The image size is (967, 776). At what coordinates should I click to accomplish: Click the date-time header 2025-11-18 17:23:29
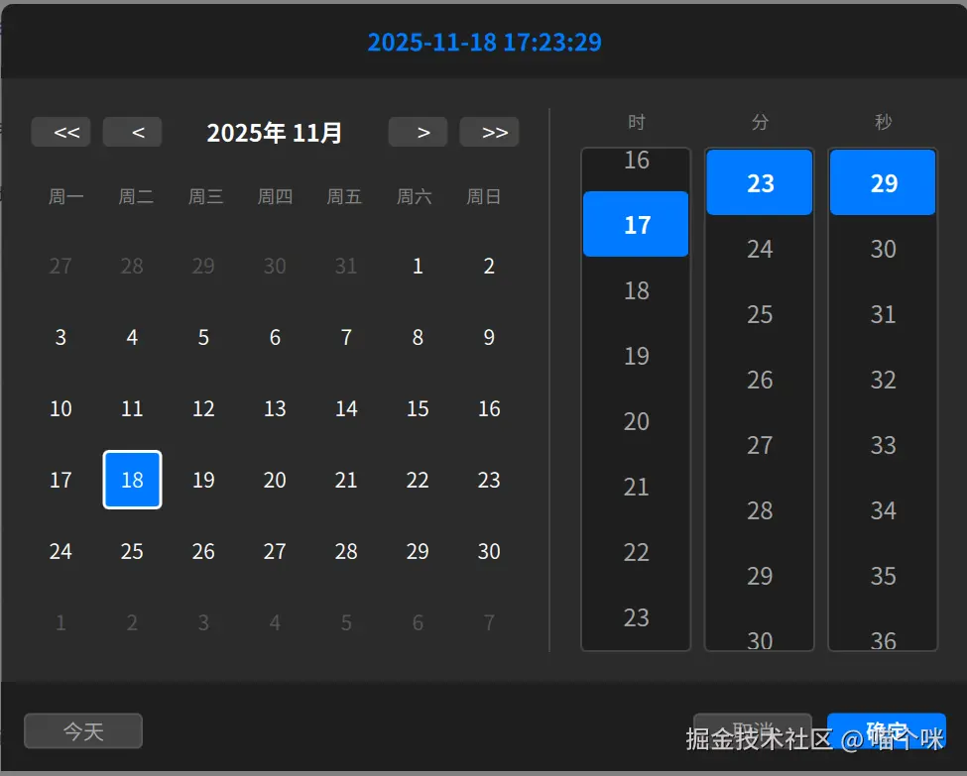click(485, 42)
